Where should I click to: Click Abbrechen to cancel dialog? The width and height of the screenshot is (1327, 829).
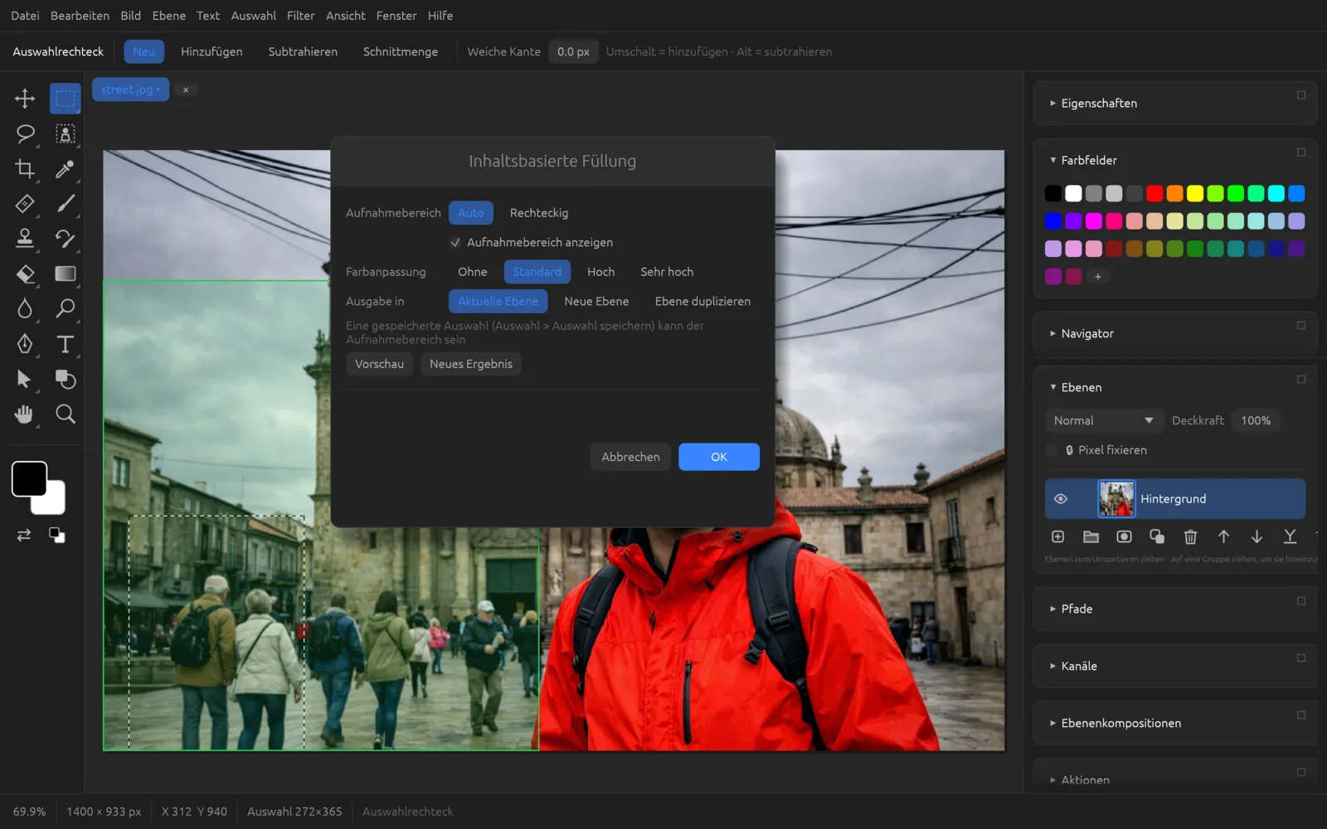tap(630, 458)
